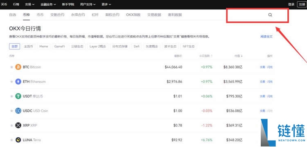Switch to the 币币 tab
The image size is (307, 147).
[x=40, y=15]
